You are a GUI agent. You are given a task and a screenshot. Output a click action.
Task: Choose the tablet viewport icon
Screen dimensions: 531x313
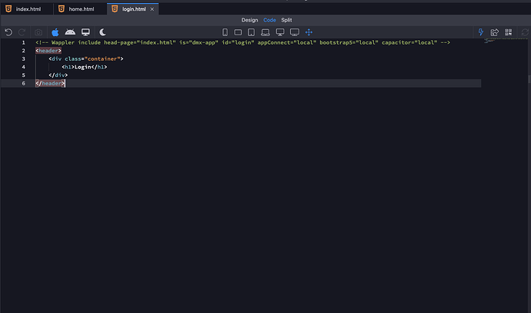252,32
